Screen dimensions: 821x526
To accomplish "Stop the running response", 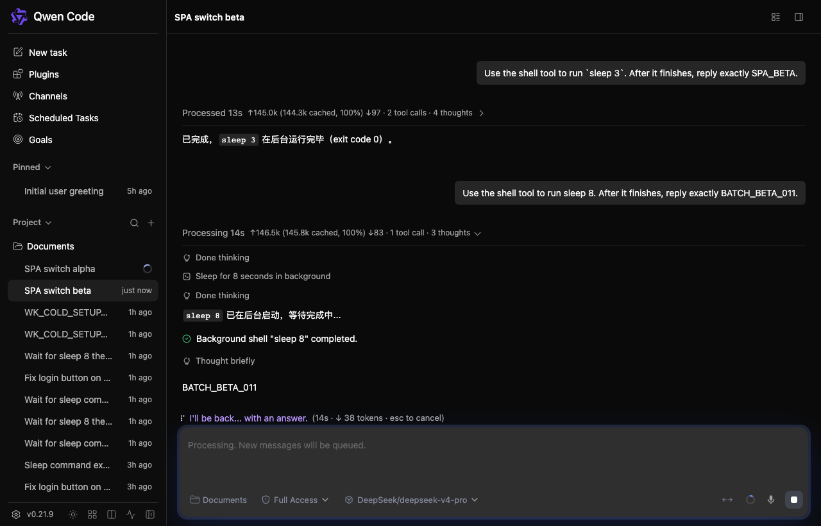I will coord(794,500).
